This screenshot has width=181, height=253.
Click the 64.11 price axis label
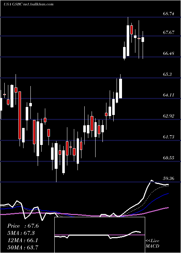coord(169,95)
